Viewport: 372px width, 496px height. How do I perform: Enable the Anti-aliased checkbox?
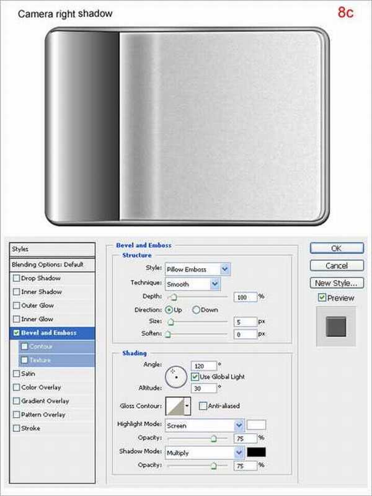[x=203, y=406]
